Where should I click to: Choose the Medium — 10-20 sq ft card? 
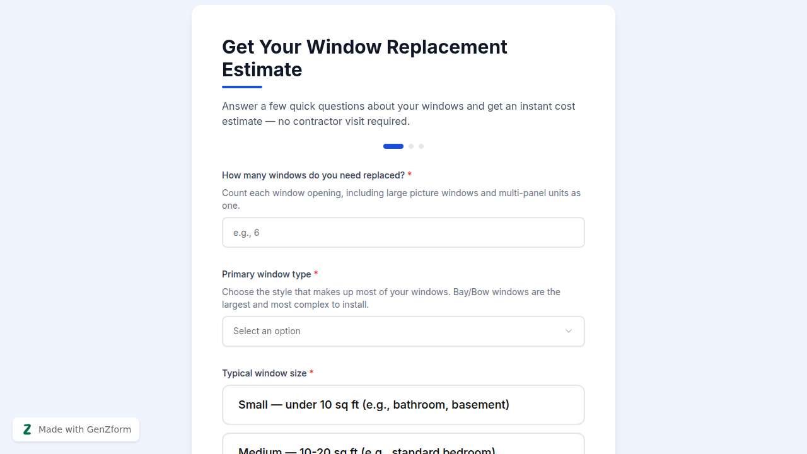pyautogui.click(x=403, y=445)
